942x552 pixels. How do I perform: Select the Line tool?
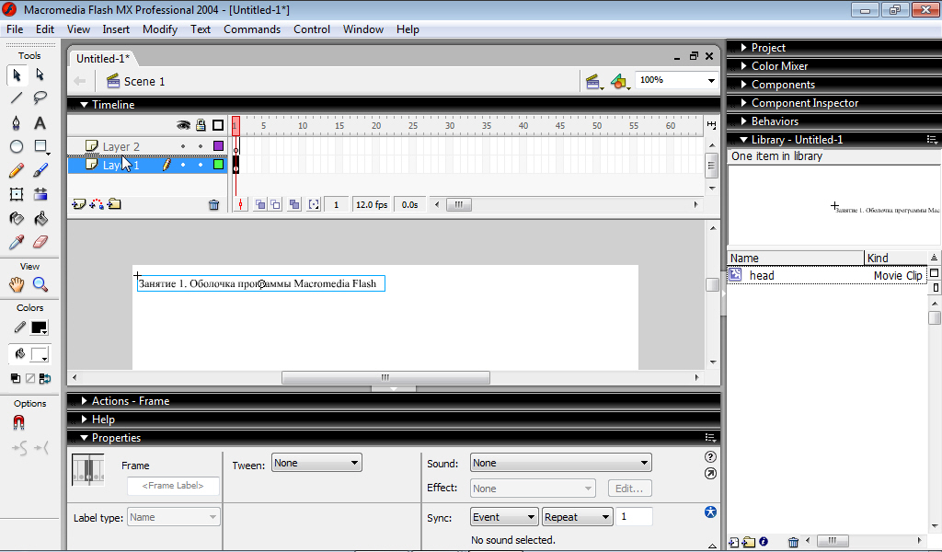pos(17,98)
